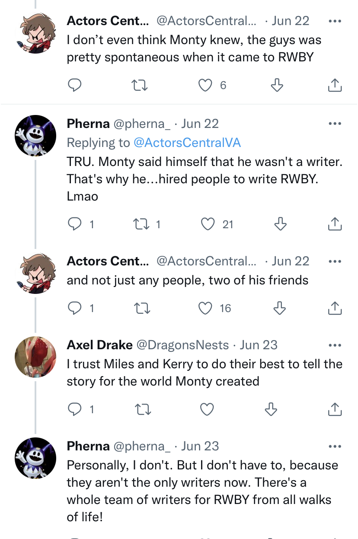
Task: Open Pherna's Jun 23 tweet text
Action: click(202, 491)
